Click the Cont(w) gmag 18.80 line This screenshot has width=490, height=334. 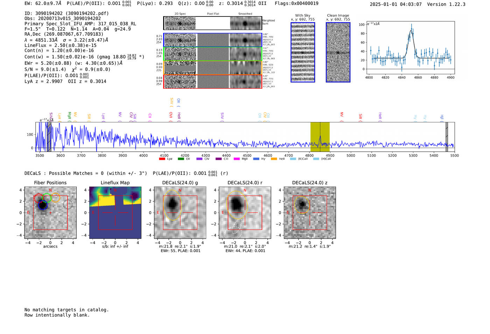pos(84,56)
